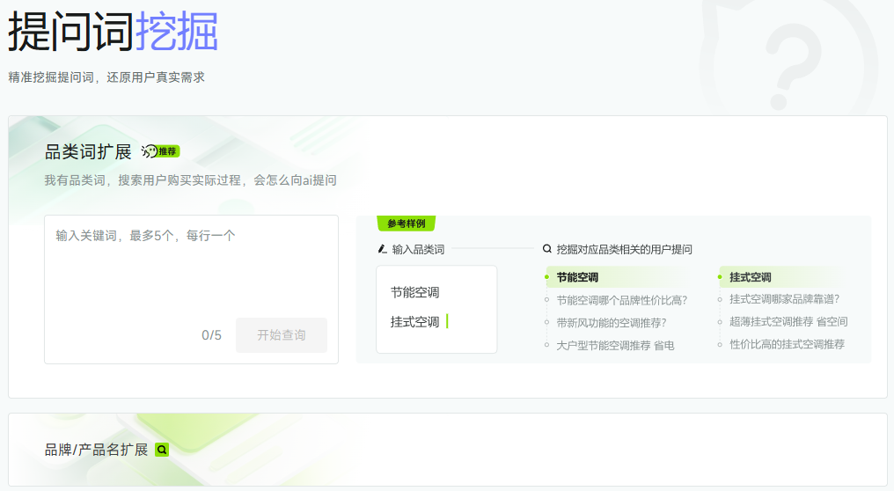Select 节能空调 in the sample input box
The image size is (894, 491).
414,292
